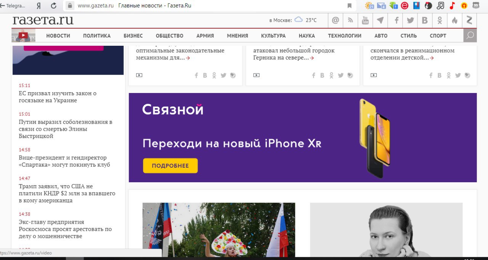The image size is (488, 260).
Task: Open news about экс-глава предприятия Роскосмоса
Action: coord(65,229)
